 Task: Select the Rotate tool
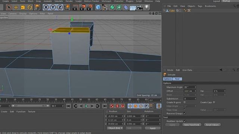coord(30,7)
